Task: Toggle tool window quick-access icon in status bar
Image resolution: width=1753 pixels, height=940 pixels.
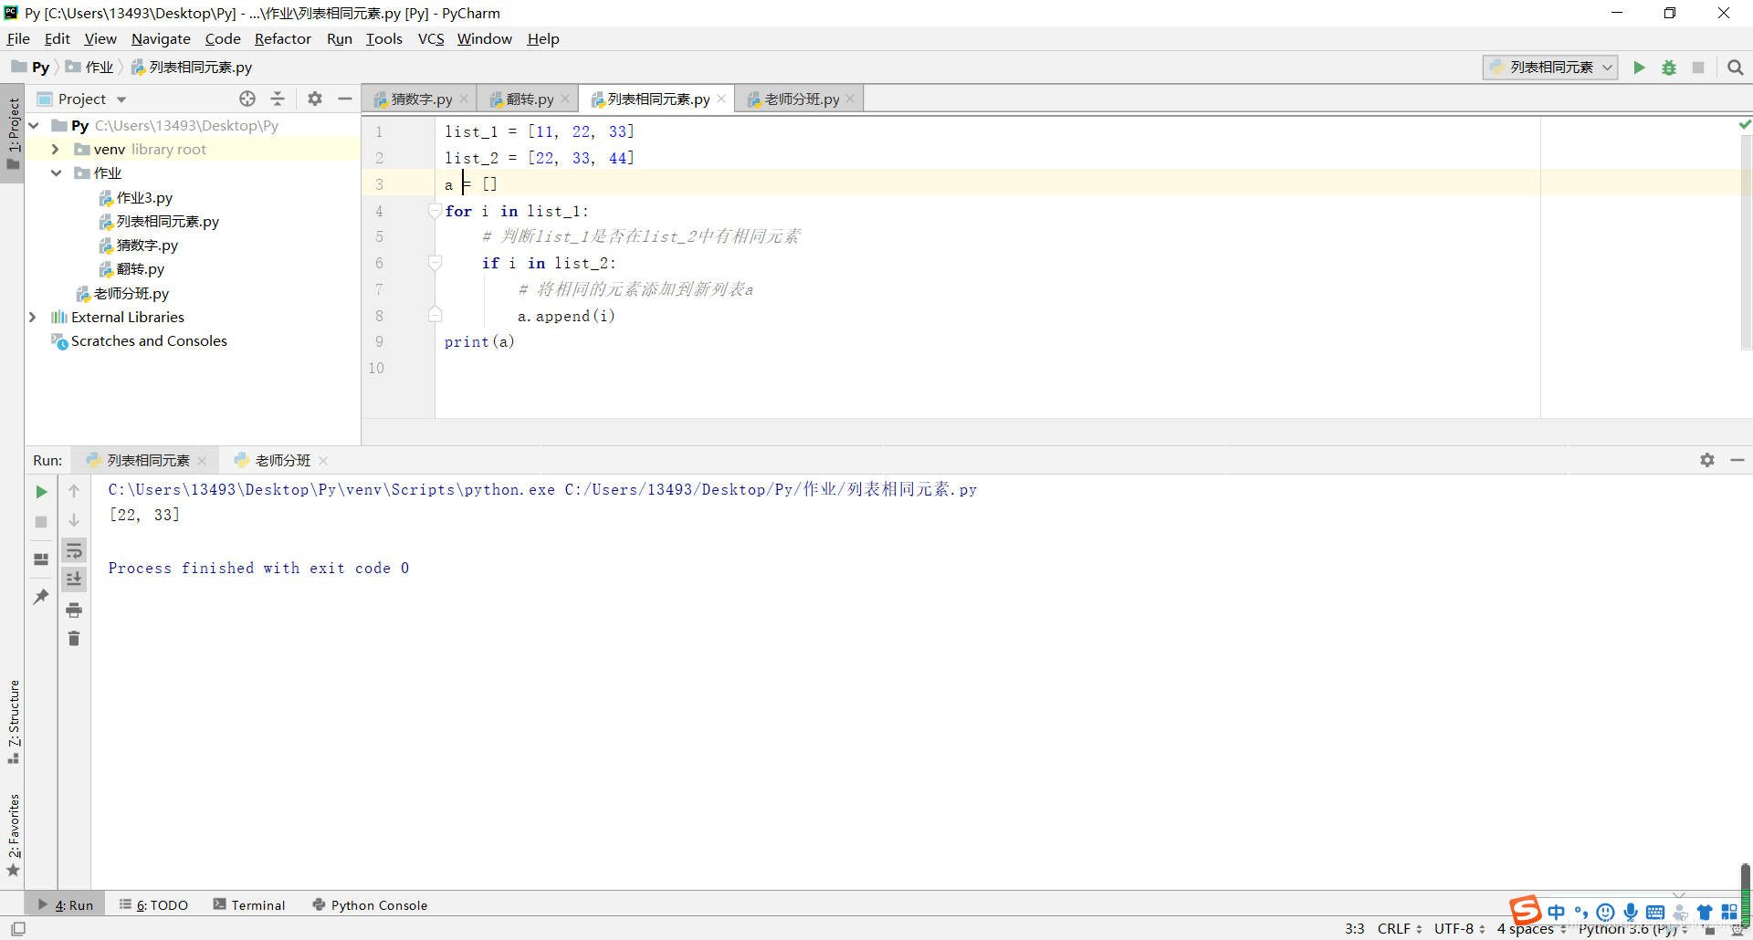Action: [x=18, y=929]
